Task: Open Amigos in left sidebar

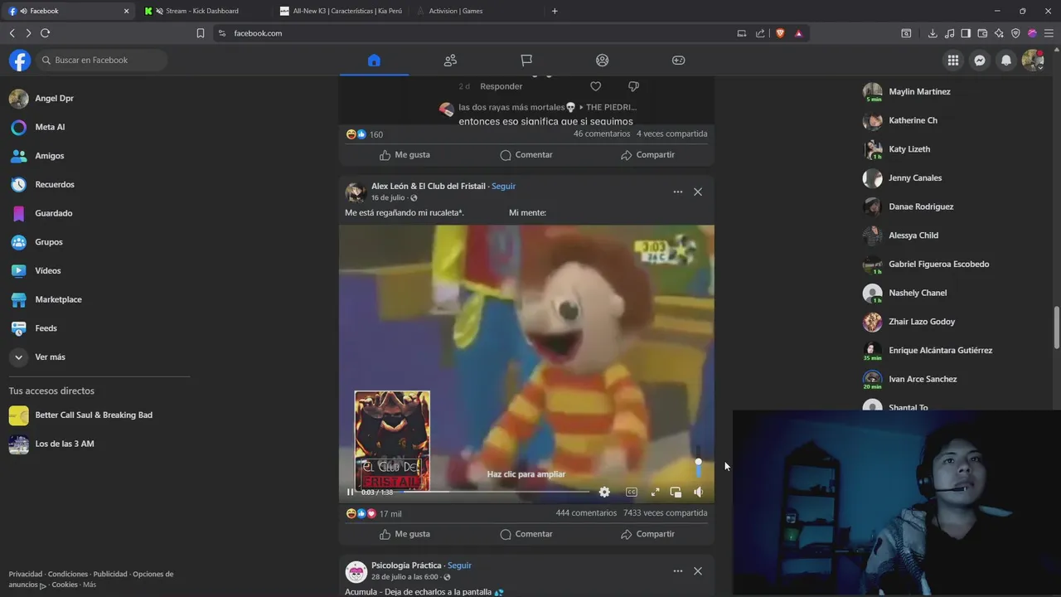Action: tap(98, 156)
